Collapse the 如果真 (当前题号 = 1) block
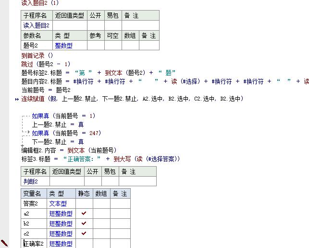Image resolution: width=309 pixels, height=248 pixels. (24, 116)
